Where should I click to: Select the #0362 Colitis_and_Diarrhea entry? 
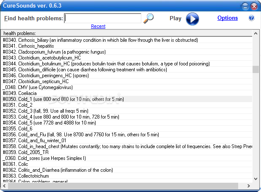click(x=127, y=170)
